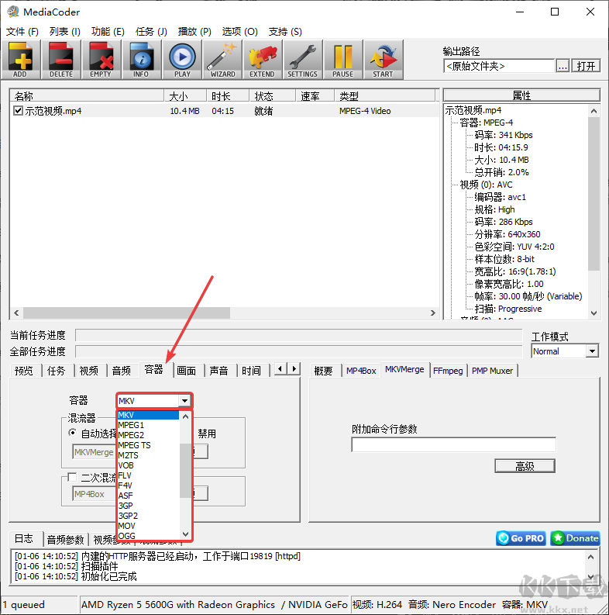Choose MPEG TS from container list

tap(149, 445)
